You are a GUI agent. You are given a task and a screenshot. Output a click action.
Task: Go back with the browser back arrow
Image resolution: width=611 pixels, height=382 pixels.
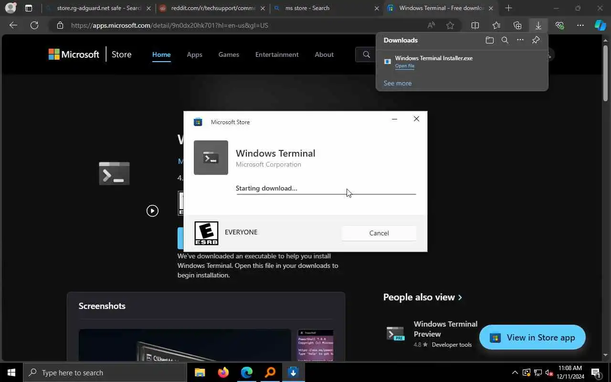tap(13, 25)
